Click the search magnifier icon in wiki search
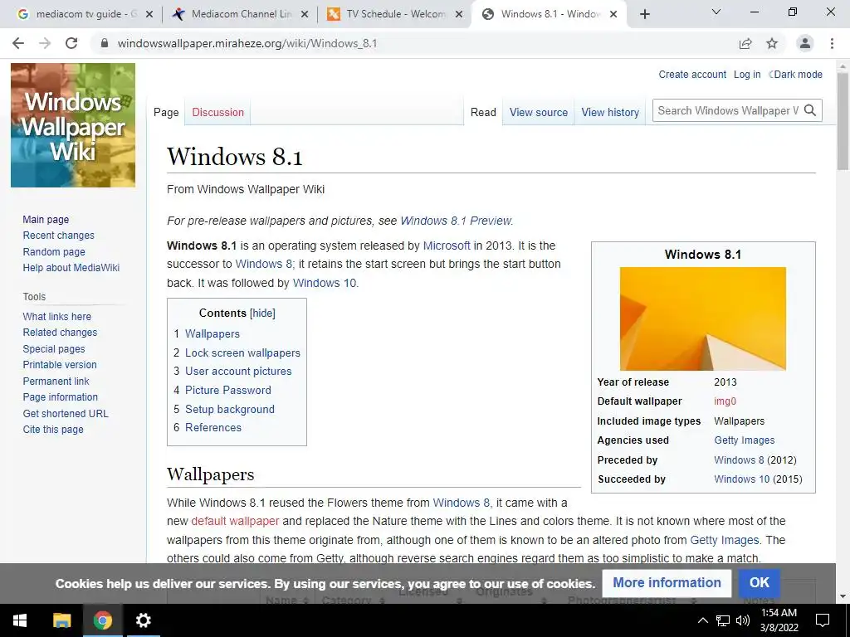Viewport: 850px width, 637px height. (810, 110)
